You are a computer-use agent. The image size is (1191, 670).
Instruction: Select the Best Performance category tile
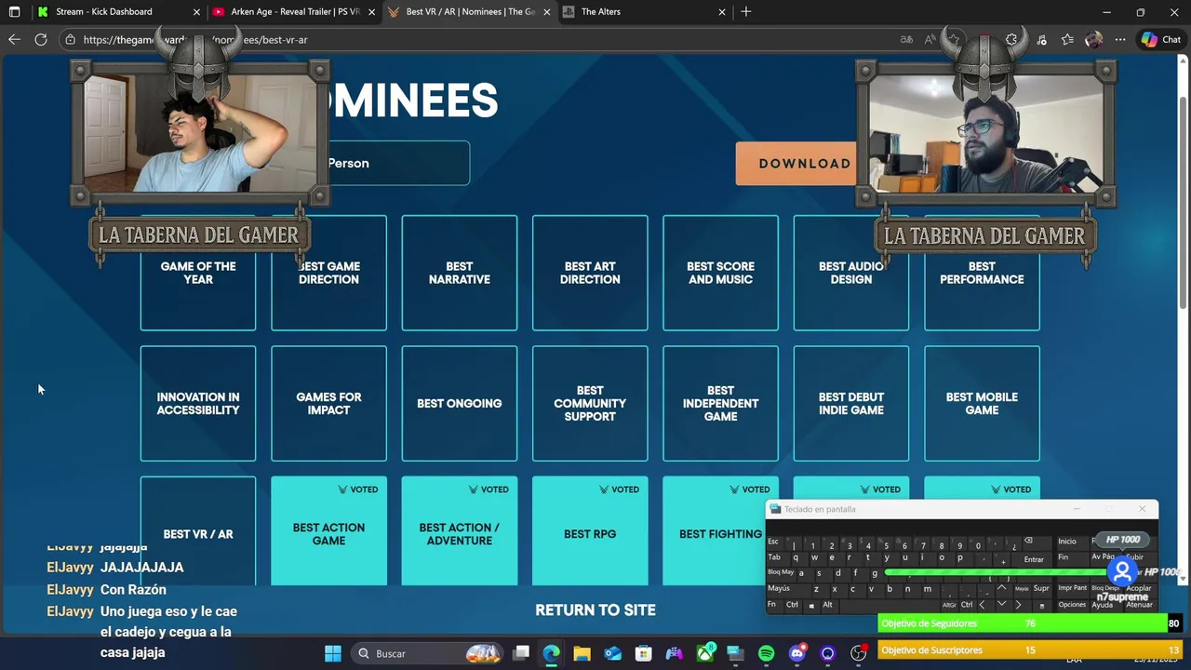982,273
